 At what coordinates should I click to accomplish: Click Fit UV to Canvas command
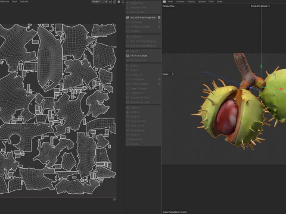tap(139, 56)
